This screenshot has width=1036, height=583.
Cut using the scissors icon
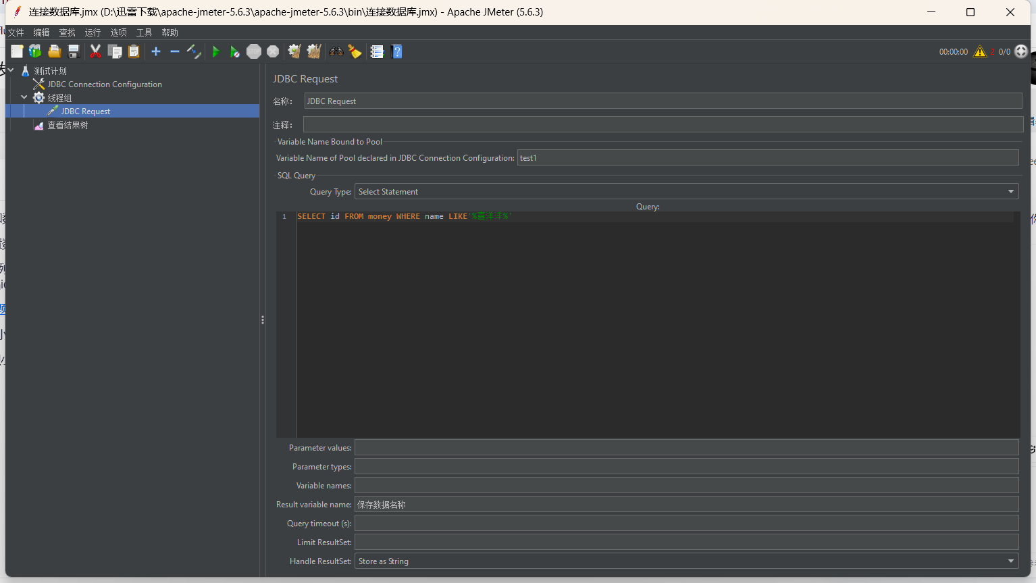(95, 51)
